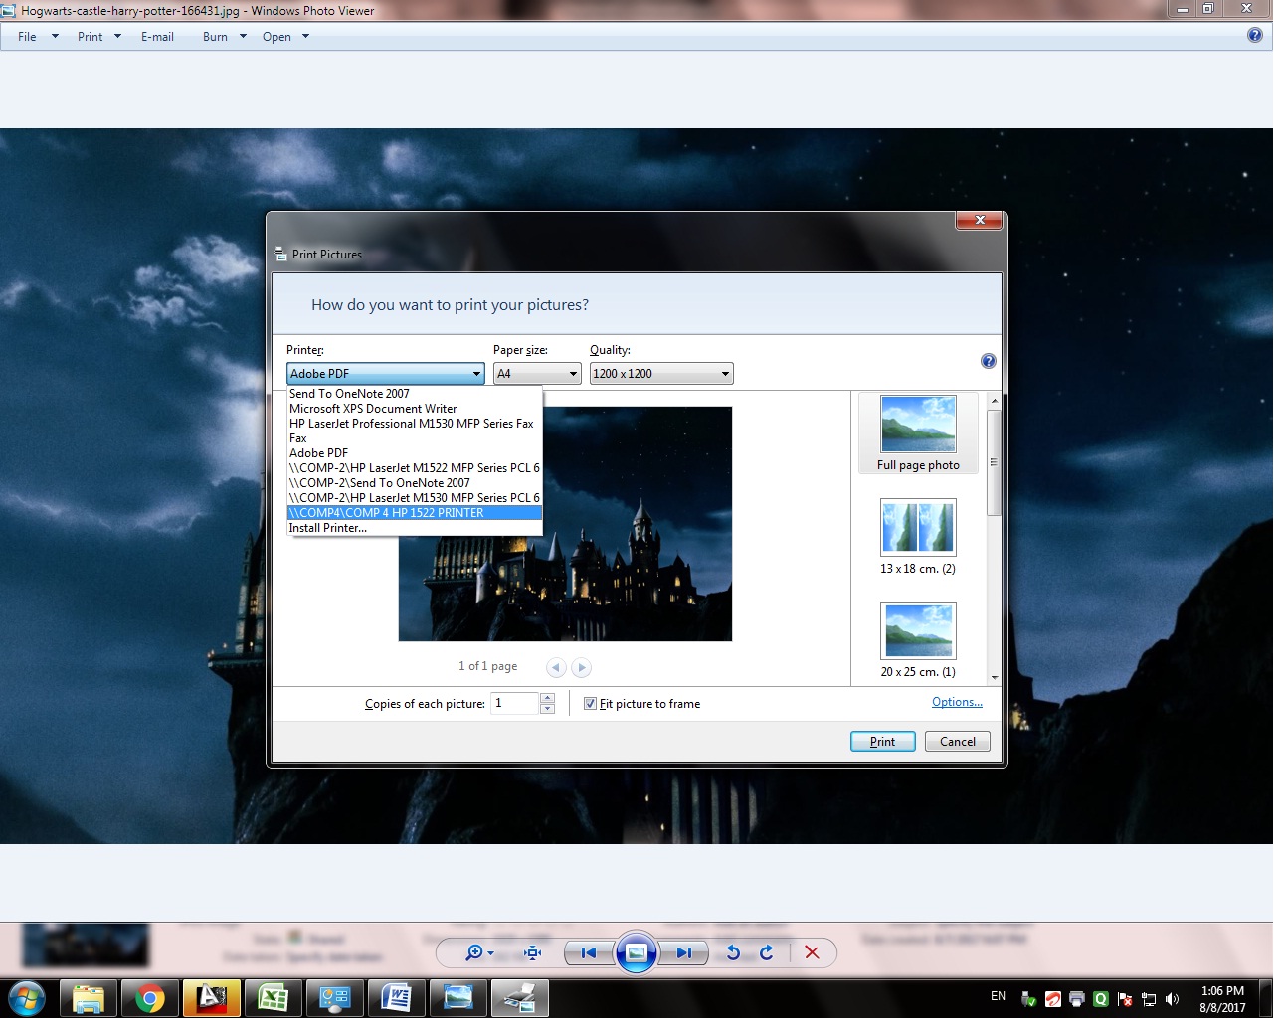
Task: Open Google Chrome from the taskbar
Action: (150, 998)
